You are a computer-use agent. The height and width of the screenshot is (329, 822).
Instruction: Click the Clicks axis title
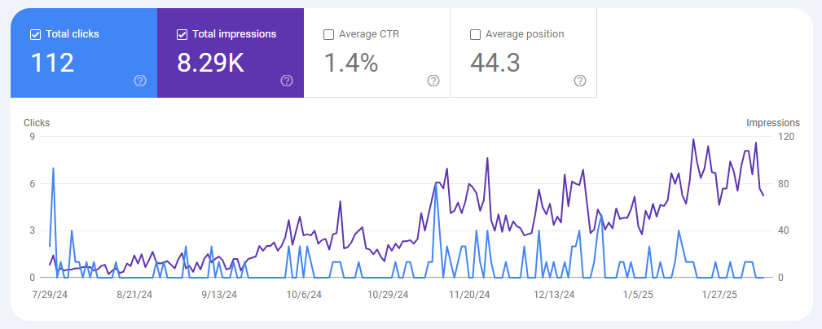tap(37, 123)
